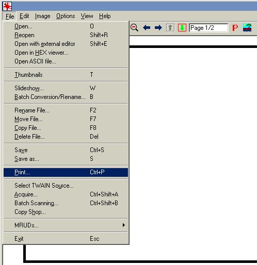Click the landscape picture icon in toolbar

[247, 28]
